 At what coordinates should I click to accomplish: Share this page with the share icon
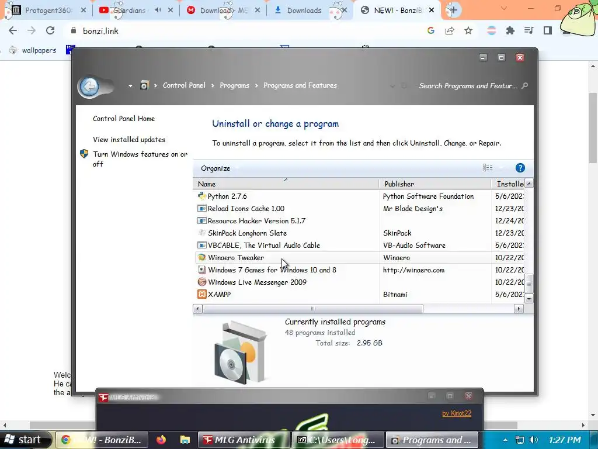tap(450, 30)
